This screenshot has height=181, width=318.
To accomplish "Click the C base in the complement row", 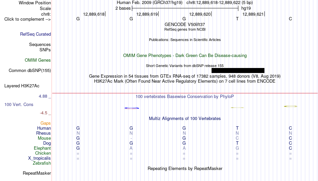I will tap(291, 19).
